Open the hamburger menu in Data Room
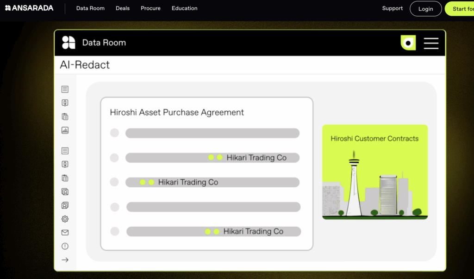 click(431, 43)
